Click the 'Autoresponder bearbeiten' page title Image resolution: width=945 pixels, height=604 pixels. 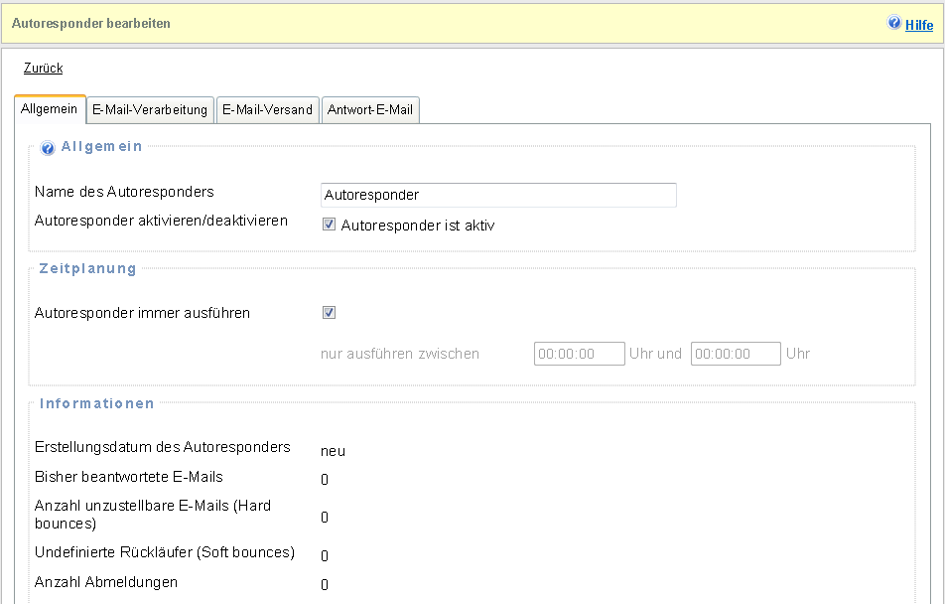tap(91, 23)
